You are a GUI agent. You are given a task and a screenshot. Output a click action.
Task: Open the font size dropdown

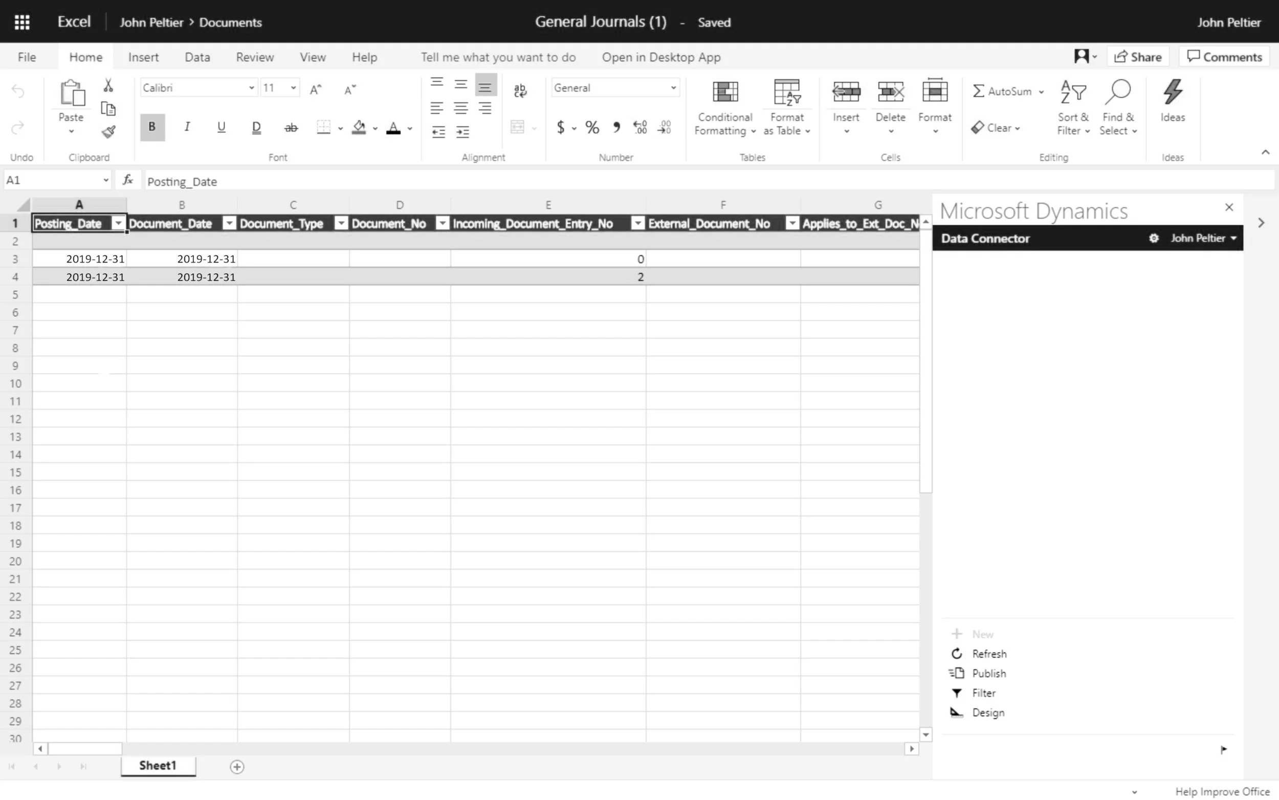pos(294,88)
